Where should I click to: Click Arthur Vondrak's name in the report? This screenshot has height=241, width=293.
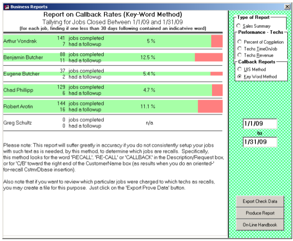tap(19, 41)
